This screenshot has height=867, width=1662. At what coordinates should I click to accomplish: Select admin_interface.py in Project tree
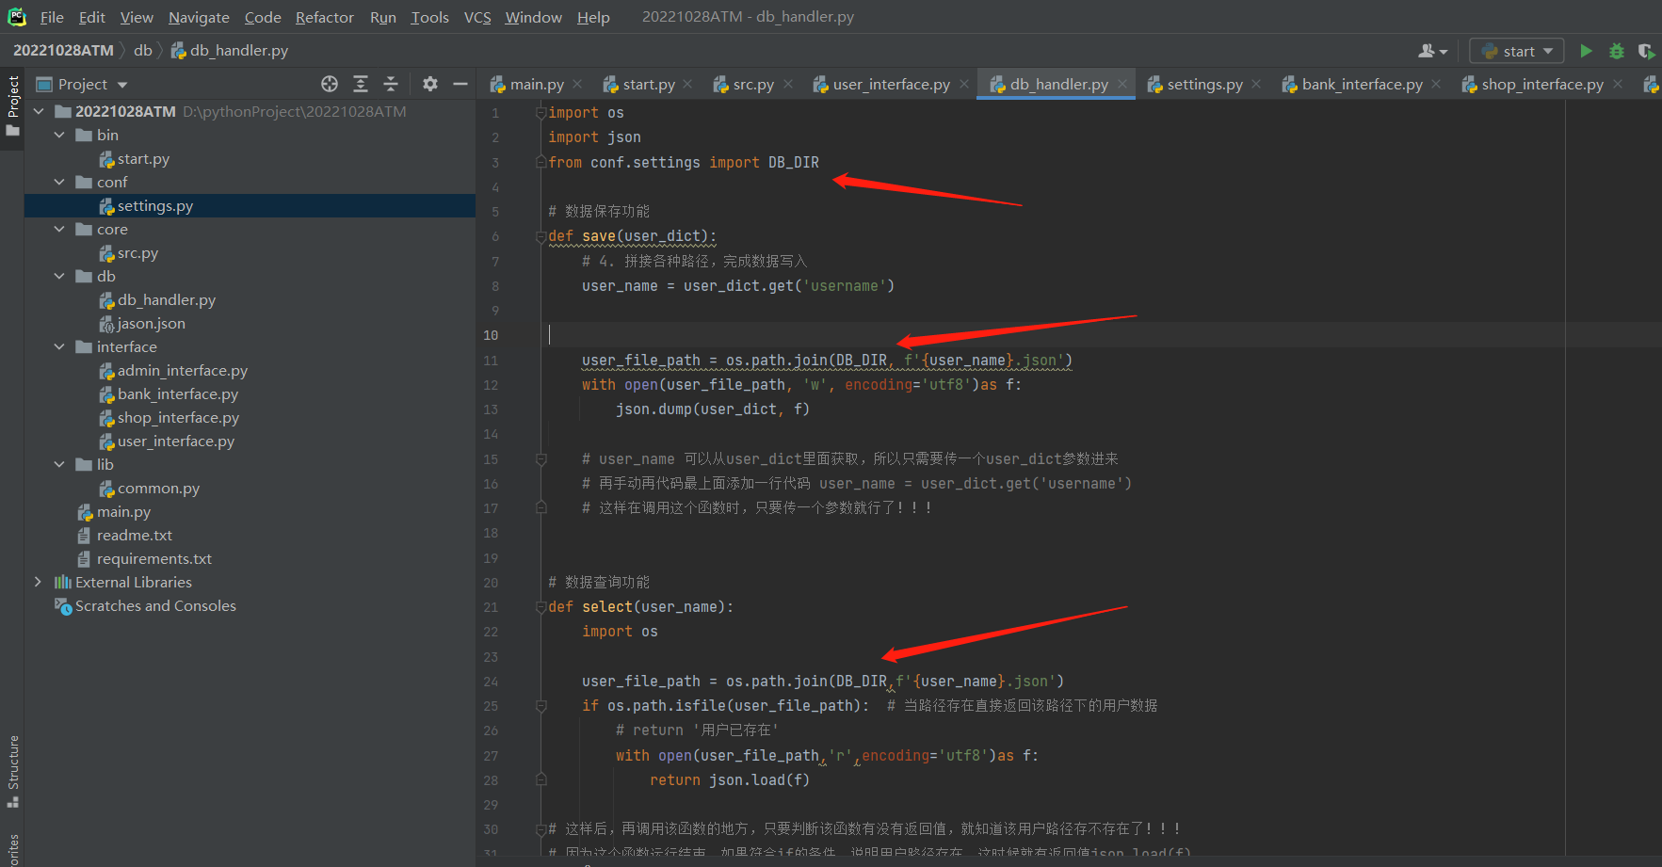pyautogui.click(x=183, y=370)
